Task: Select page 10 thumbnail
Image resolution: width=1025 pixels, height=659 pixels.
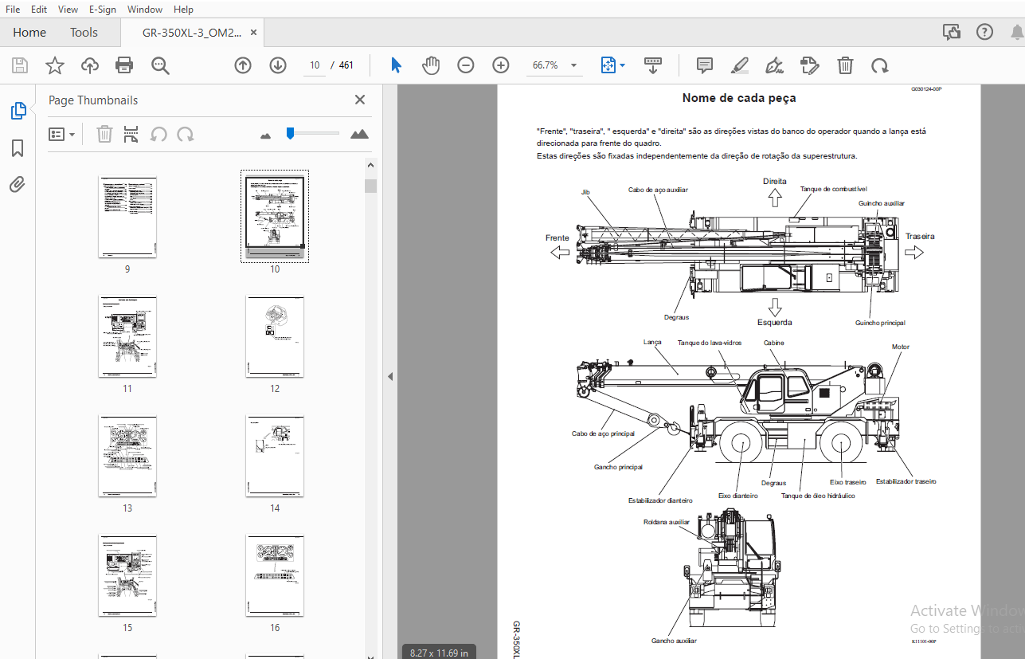Action: (275, 217)
